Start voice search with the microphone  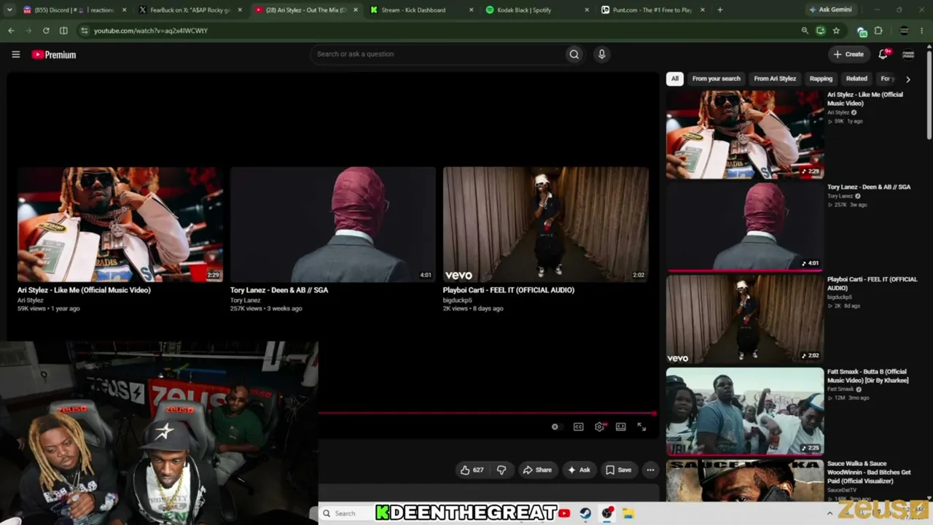[x=601, y=54]
